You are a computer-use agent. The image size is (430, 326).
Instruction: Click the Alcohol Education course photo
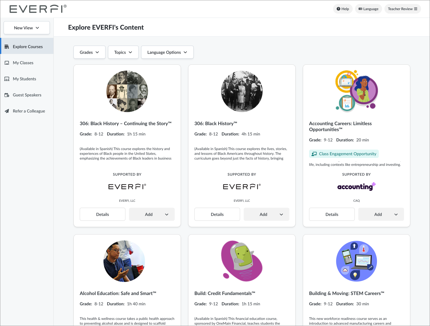pyautogui.click(x=124, y=261)
